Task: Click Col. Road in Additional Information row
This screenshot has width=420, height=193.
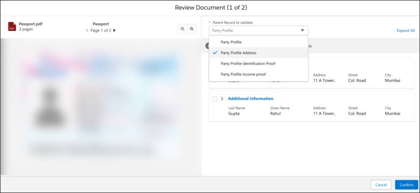Action: [x=357, y=114]
